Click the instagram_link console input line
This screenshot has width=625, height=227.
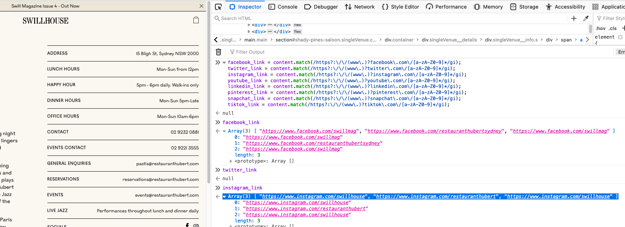[x=242, y=188]
